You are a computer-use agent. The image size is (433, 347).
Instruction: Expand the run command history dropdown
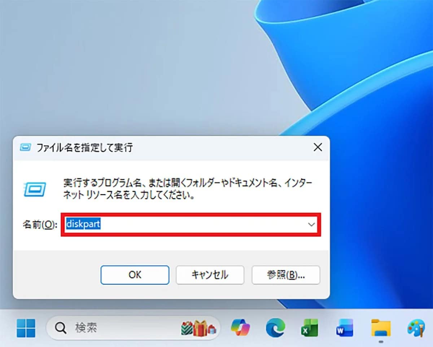[311, 225]
